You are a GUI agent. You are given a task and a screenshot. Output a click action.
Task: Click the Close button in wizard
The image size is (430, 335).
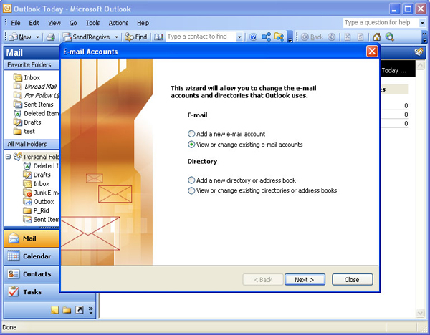[352, 280]
